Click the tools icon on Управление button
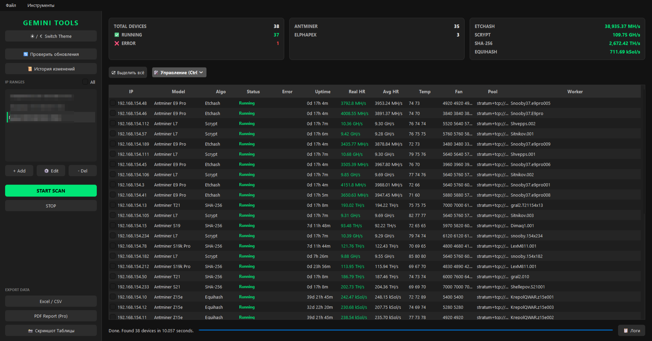 [x=156, y=72]
